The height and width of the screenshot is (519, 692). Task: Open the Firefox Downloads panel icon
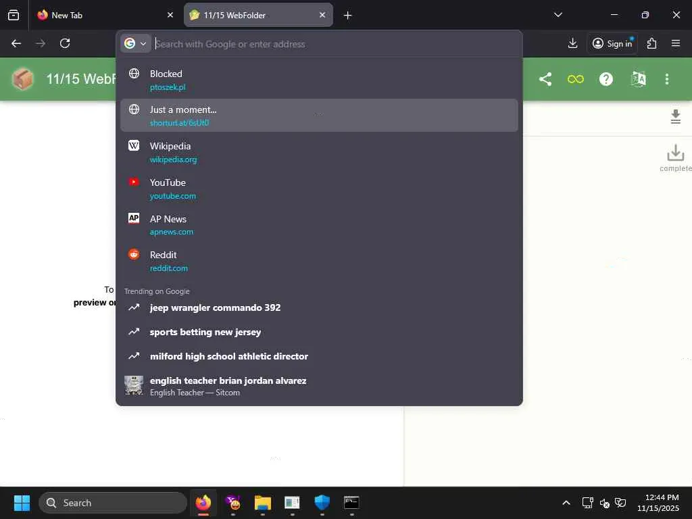point(573,43)
